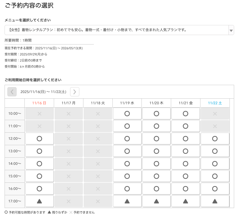
Task: Pick 11/21 Friday 17:00 triangle slot
Action: pos(186,201)
